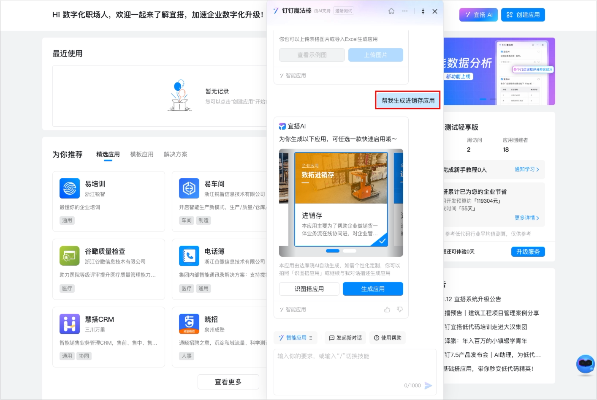Open the 易培训 app icon
The image size is (597, 400).
click(70, 188)
